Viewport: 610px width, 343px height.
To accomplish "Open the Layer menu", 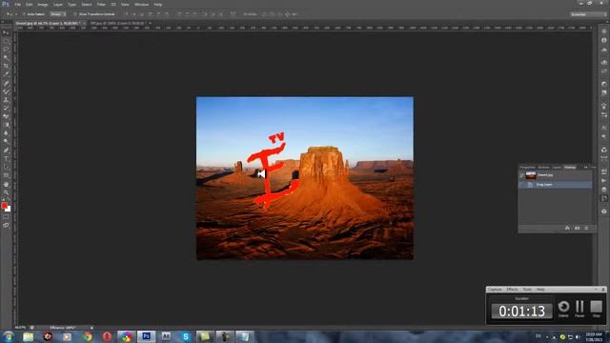I will pos(57,4).
